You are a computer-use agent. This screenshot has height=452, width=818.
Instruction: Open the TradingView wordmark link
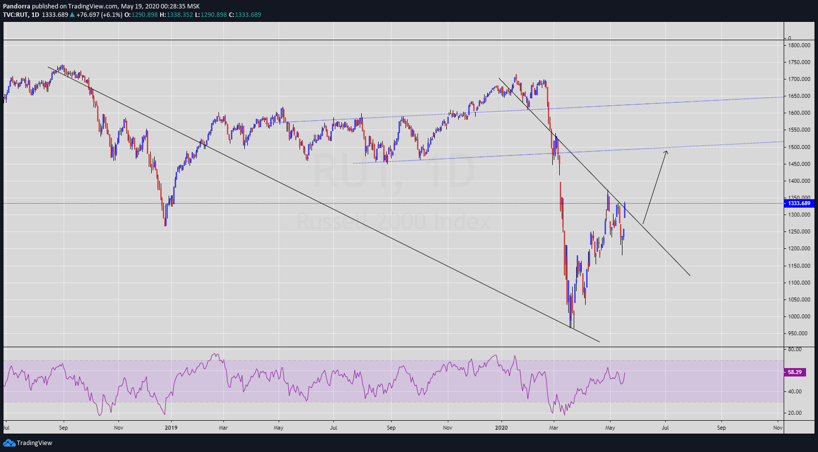[34, 443]
